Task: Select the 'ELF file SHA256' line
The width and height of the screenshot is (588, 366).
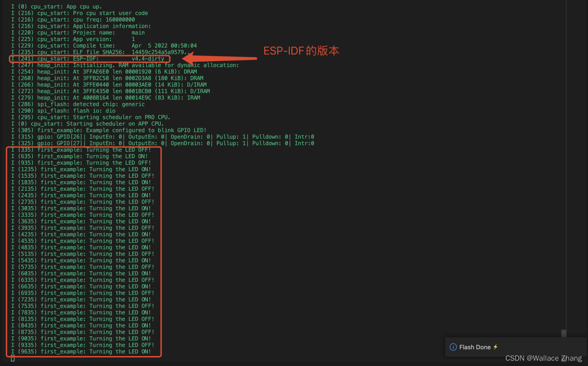Action: coord(100,52)
